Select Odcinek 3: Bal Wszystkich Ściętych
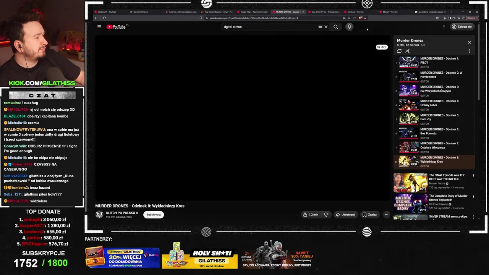The height and width of the screenshot is (275, 489). [x=435, y=91]
